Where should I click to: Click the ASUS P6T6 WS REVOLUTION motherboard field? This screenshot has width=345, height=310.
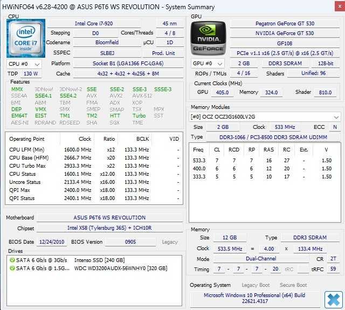click(109, 218)
